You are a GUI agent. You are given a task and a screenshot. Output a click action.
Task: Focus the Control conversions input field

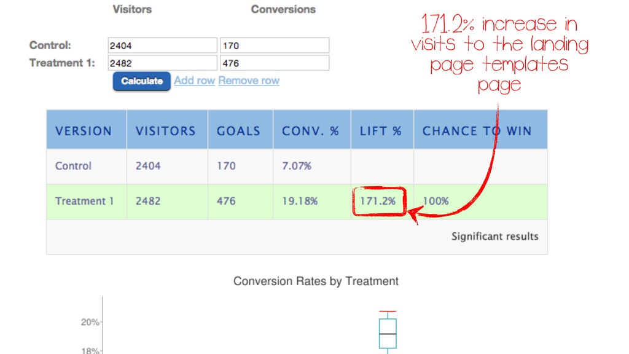tap(275, 45)
